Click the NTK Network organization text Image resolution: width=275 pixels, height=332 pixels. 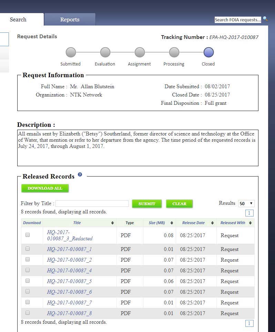pos(86,95)
